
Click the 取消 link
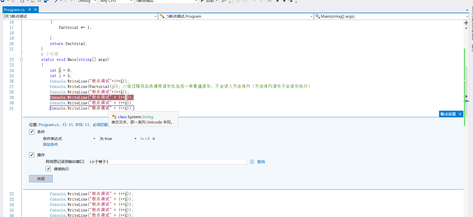[x=261, y=162]
